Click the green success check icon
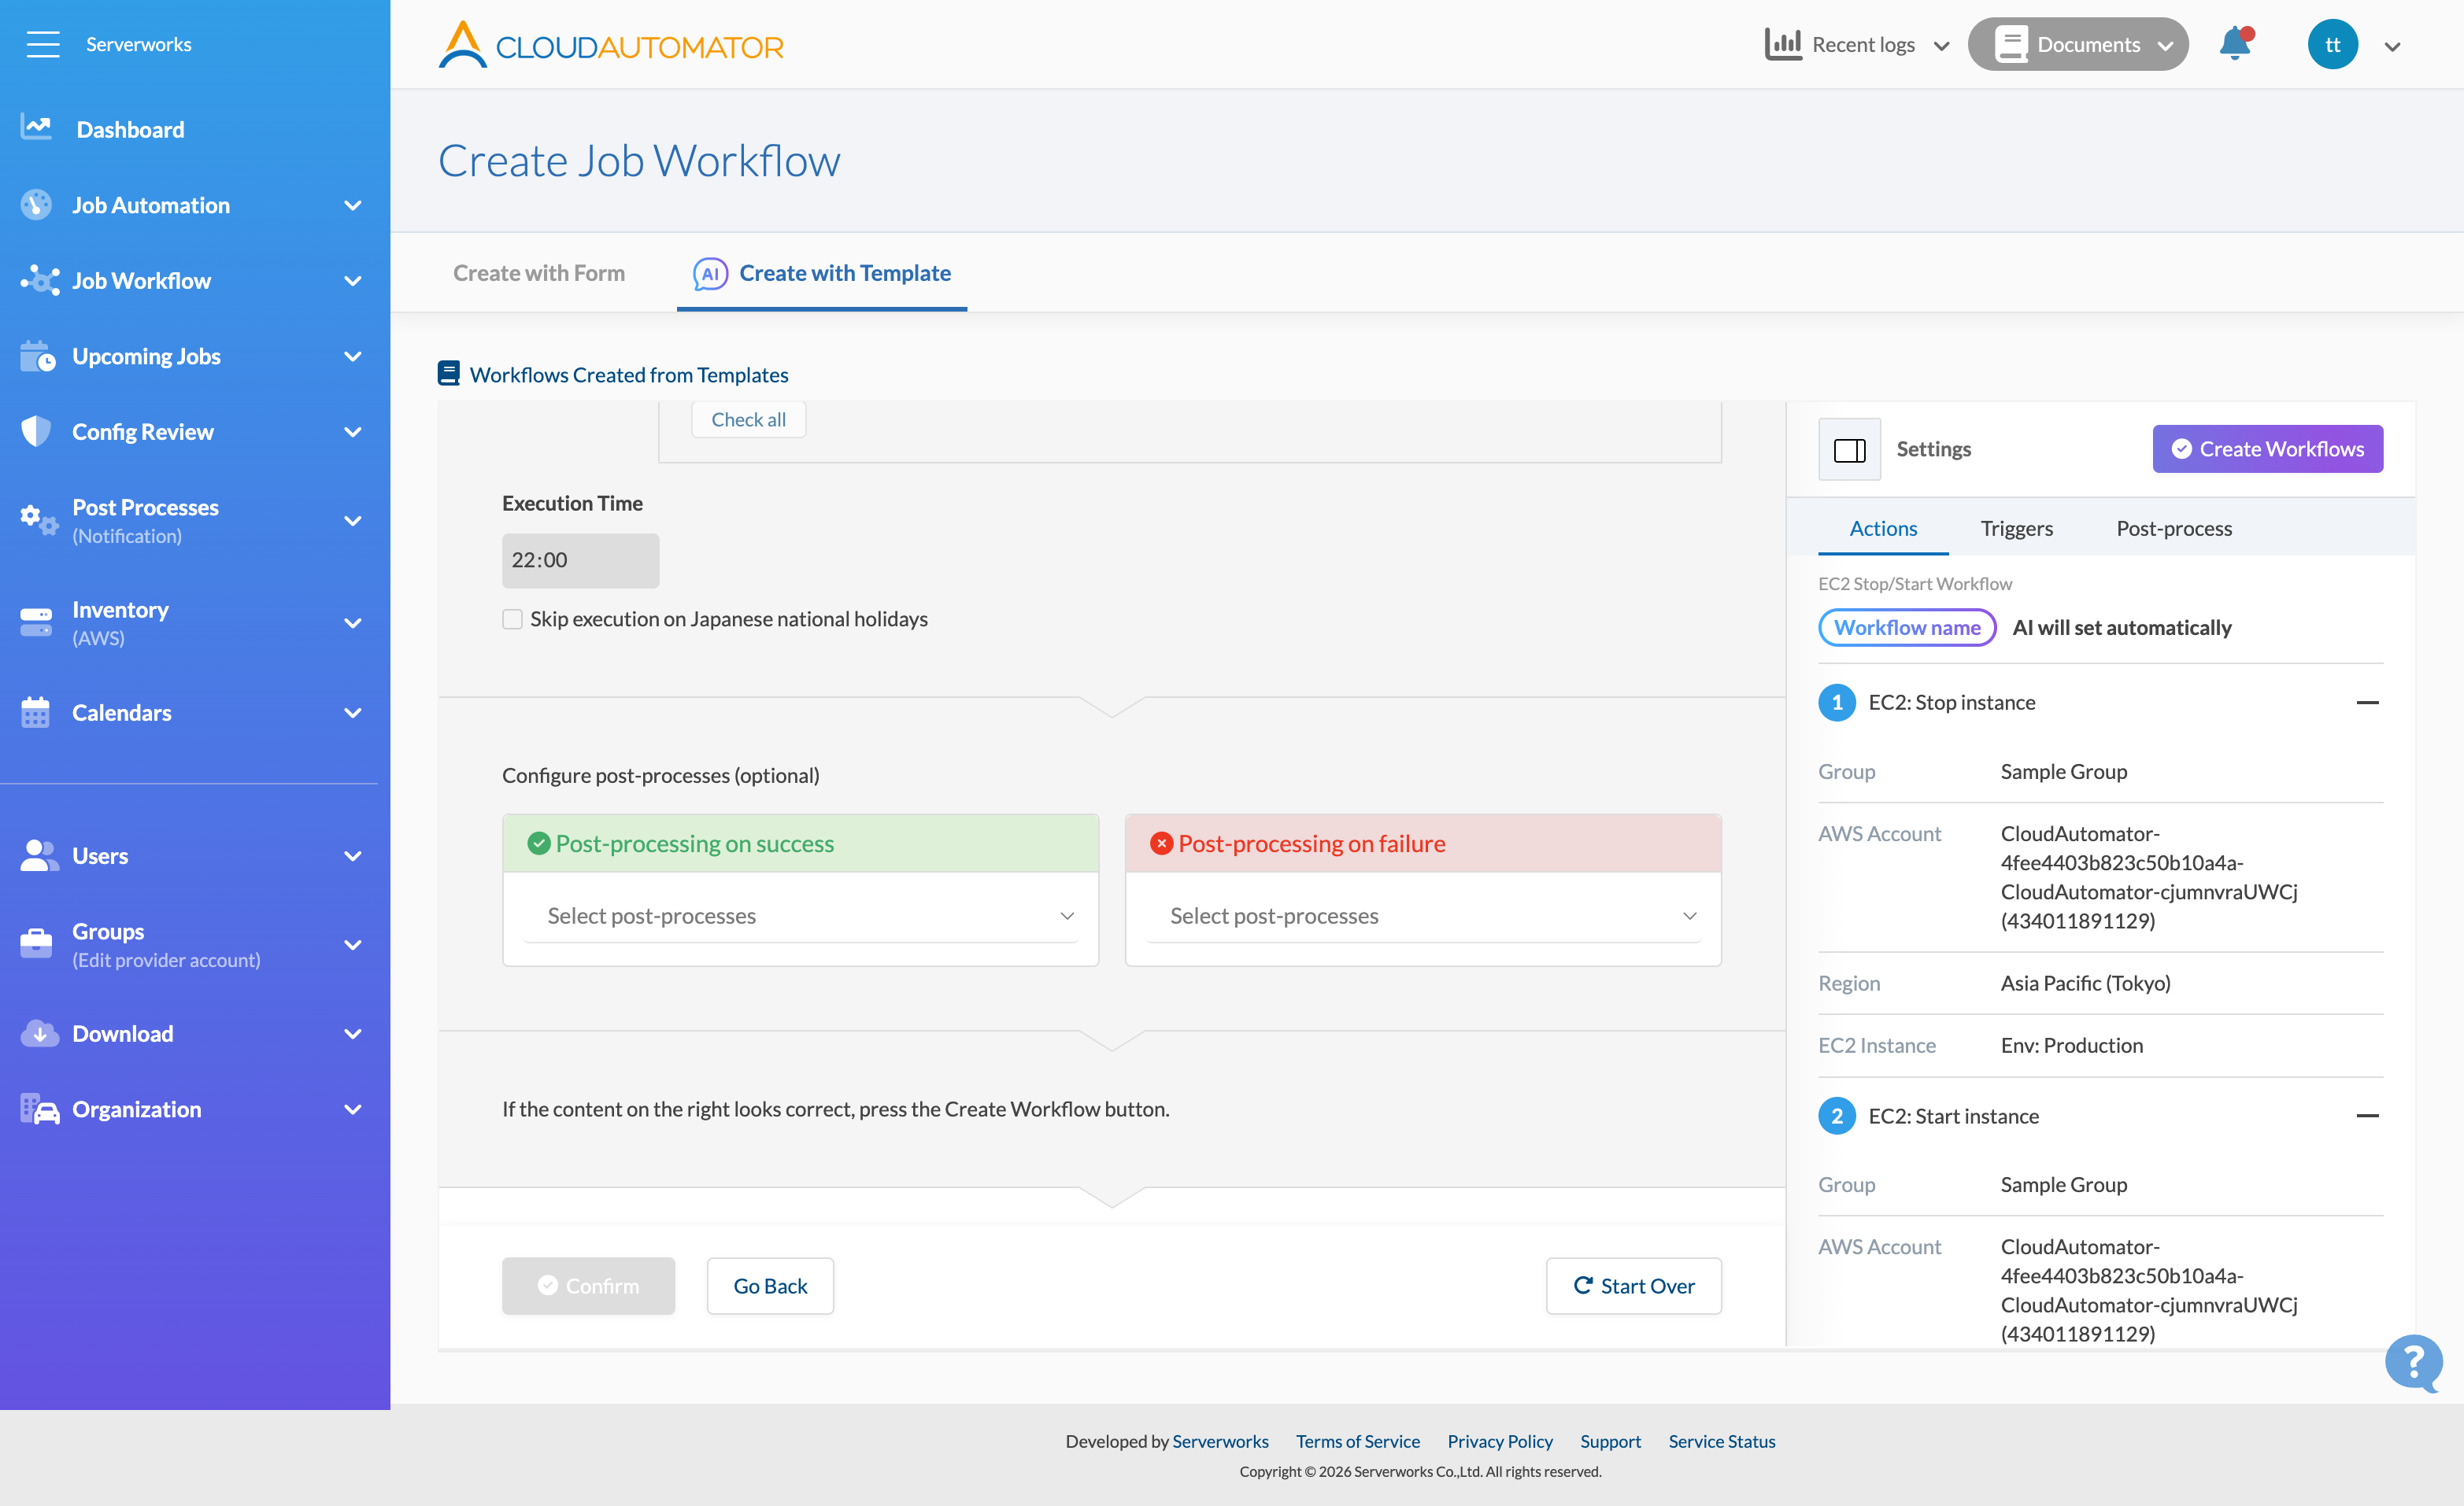 [x=539, y=844]
